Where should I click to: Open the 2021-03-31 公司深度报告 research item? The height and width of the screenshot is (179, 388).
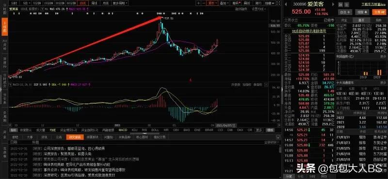74,149
